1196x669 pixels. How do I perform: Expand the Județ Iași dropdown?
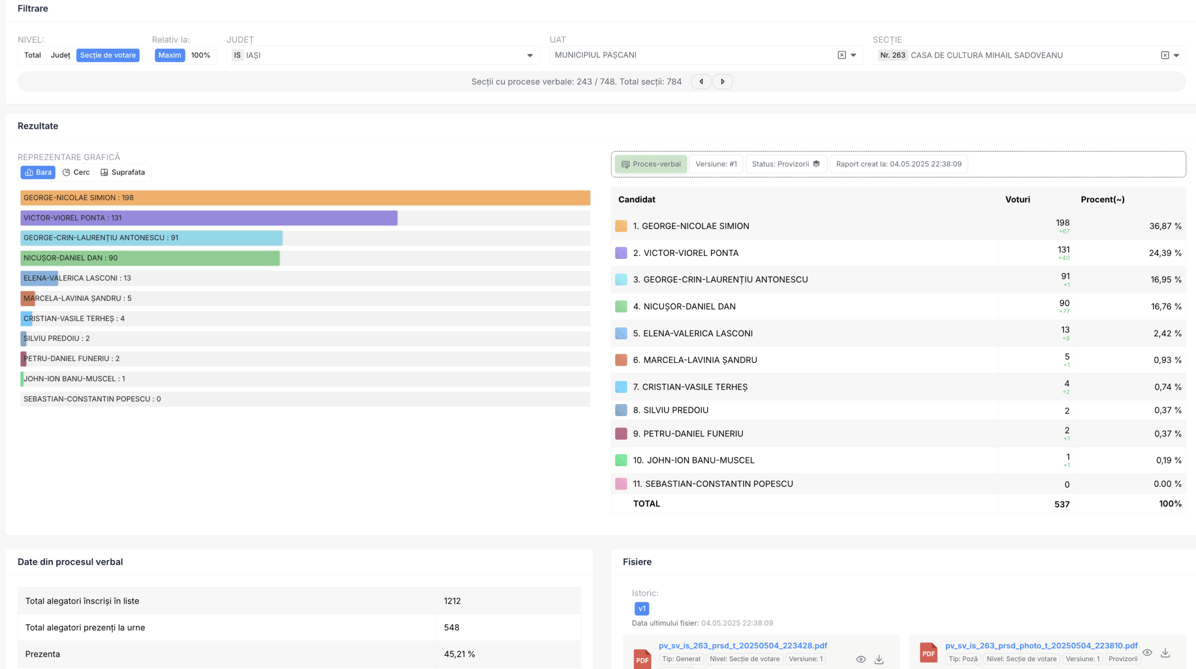(530, 55)
